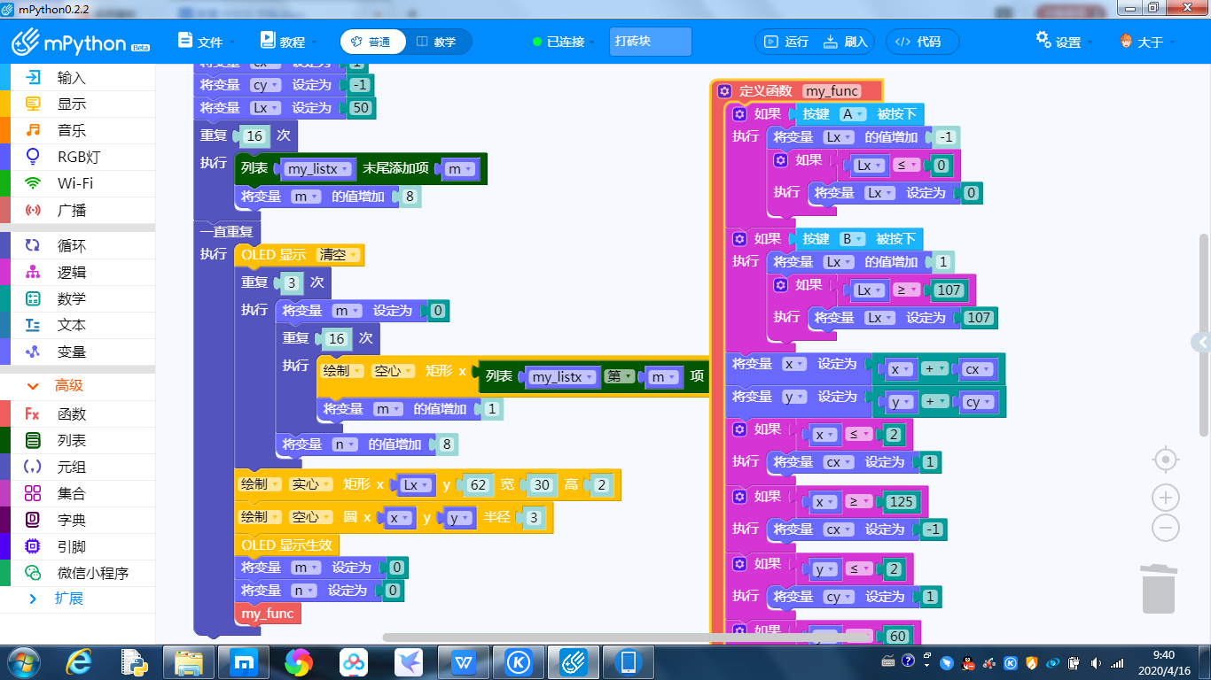Switch to 普通 mode
This screenshot has height=680, width=1211.
point(371,42)
